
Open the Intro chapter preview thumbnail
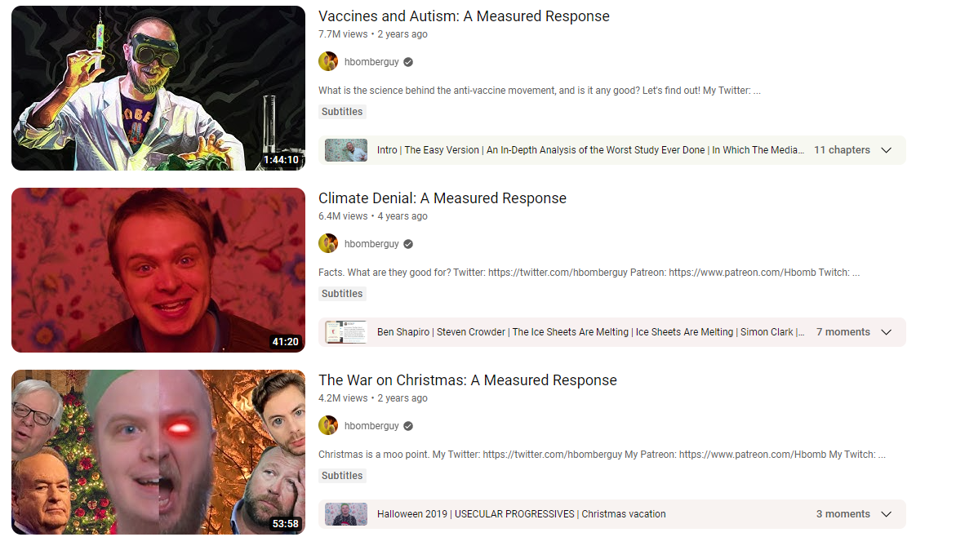[x=345, y=150]
